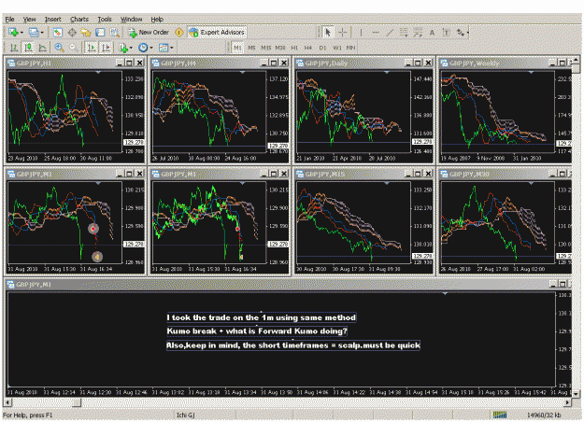Screen dimensions: 584x422
Task: Select the M5 timeframe button
Action: (251, 48)
